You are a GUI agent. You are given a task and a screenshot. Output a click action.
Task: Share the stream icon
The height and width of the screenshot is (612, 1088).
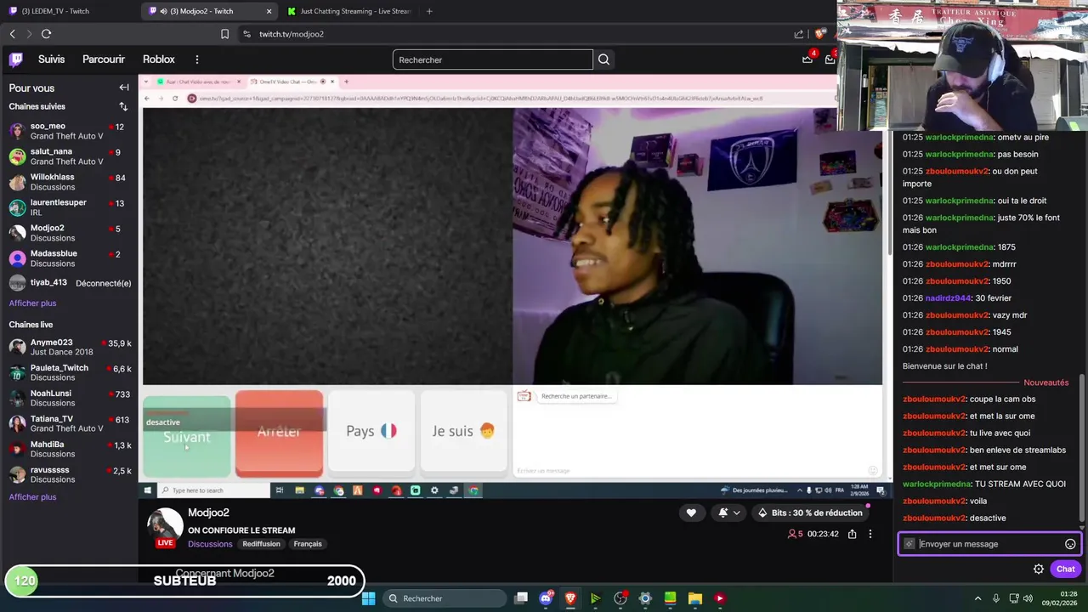[852, 534]
